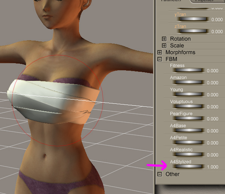Edit the Fitness value field

[x=213, y=71]
